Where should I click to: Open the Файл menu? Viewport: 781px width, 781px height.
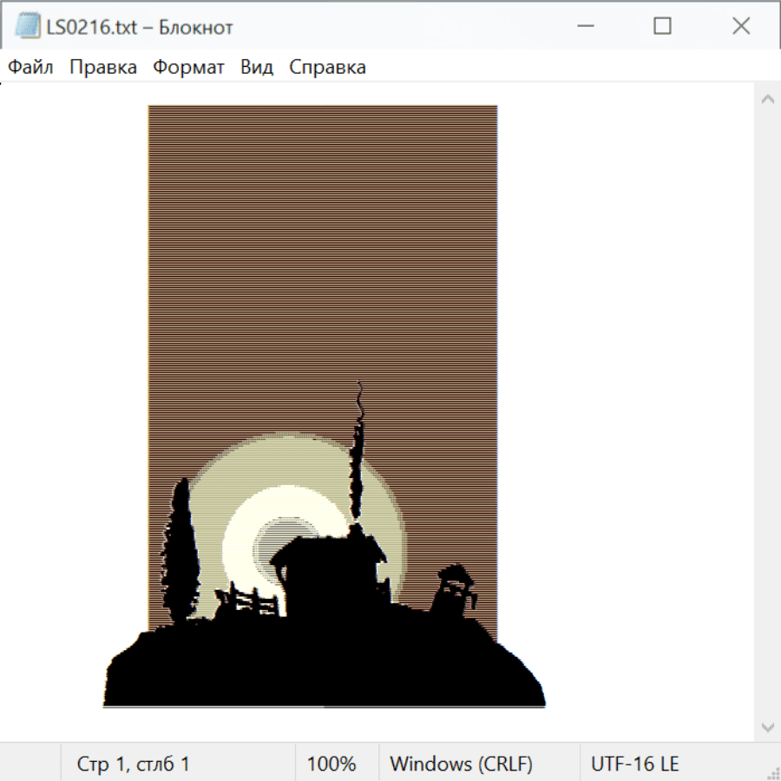[x=30, y=68]
